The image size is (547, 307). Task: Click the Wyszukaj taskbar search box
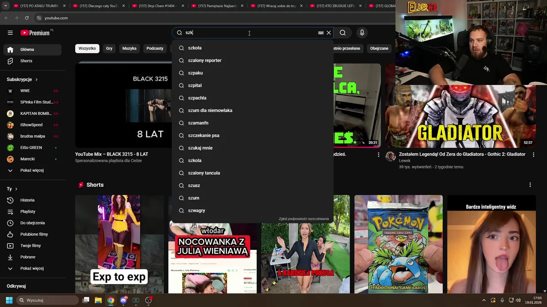47,300
